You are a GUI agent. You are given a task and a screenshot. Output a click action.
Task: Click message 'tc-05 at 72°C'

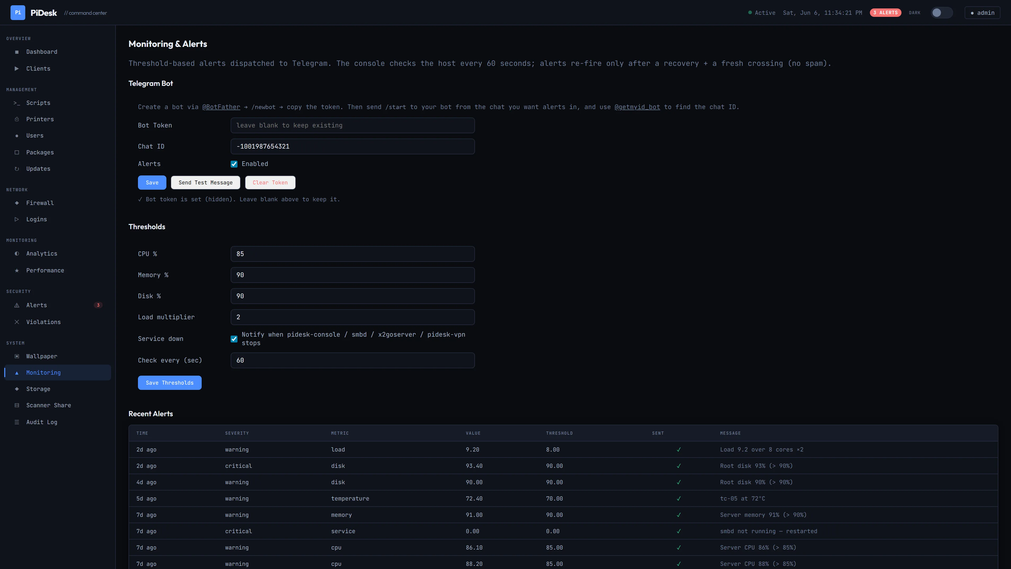[742, 499]
